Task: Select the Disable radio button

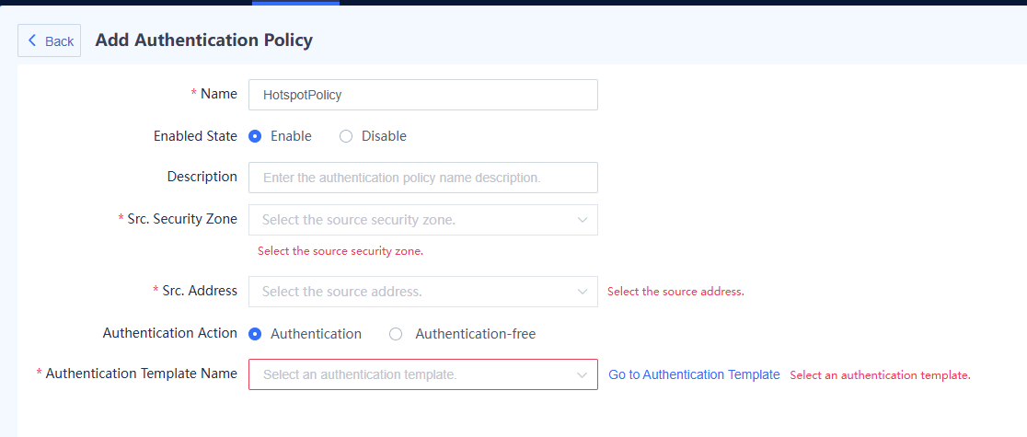Action: [x=346, y=136]
